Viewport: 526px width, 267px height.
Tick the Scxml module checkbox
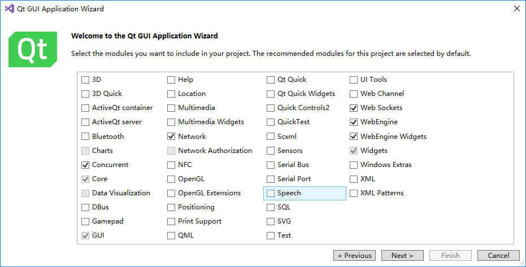coord(271,137)
